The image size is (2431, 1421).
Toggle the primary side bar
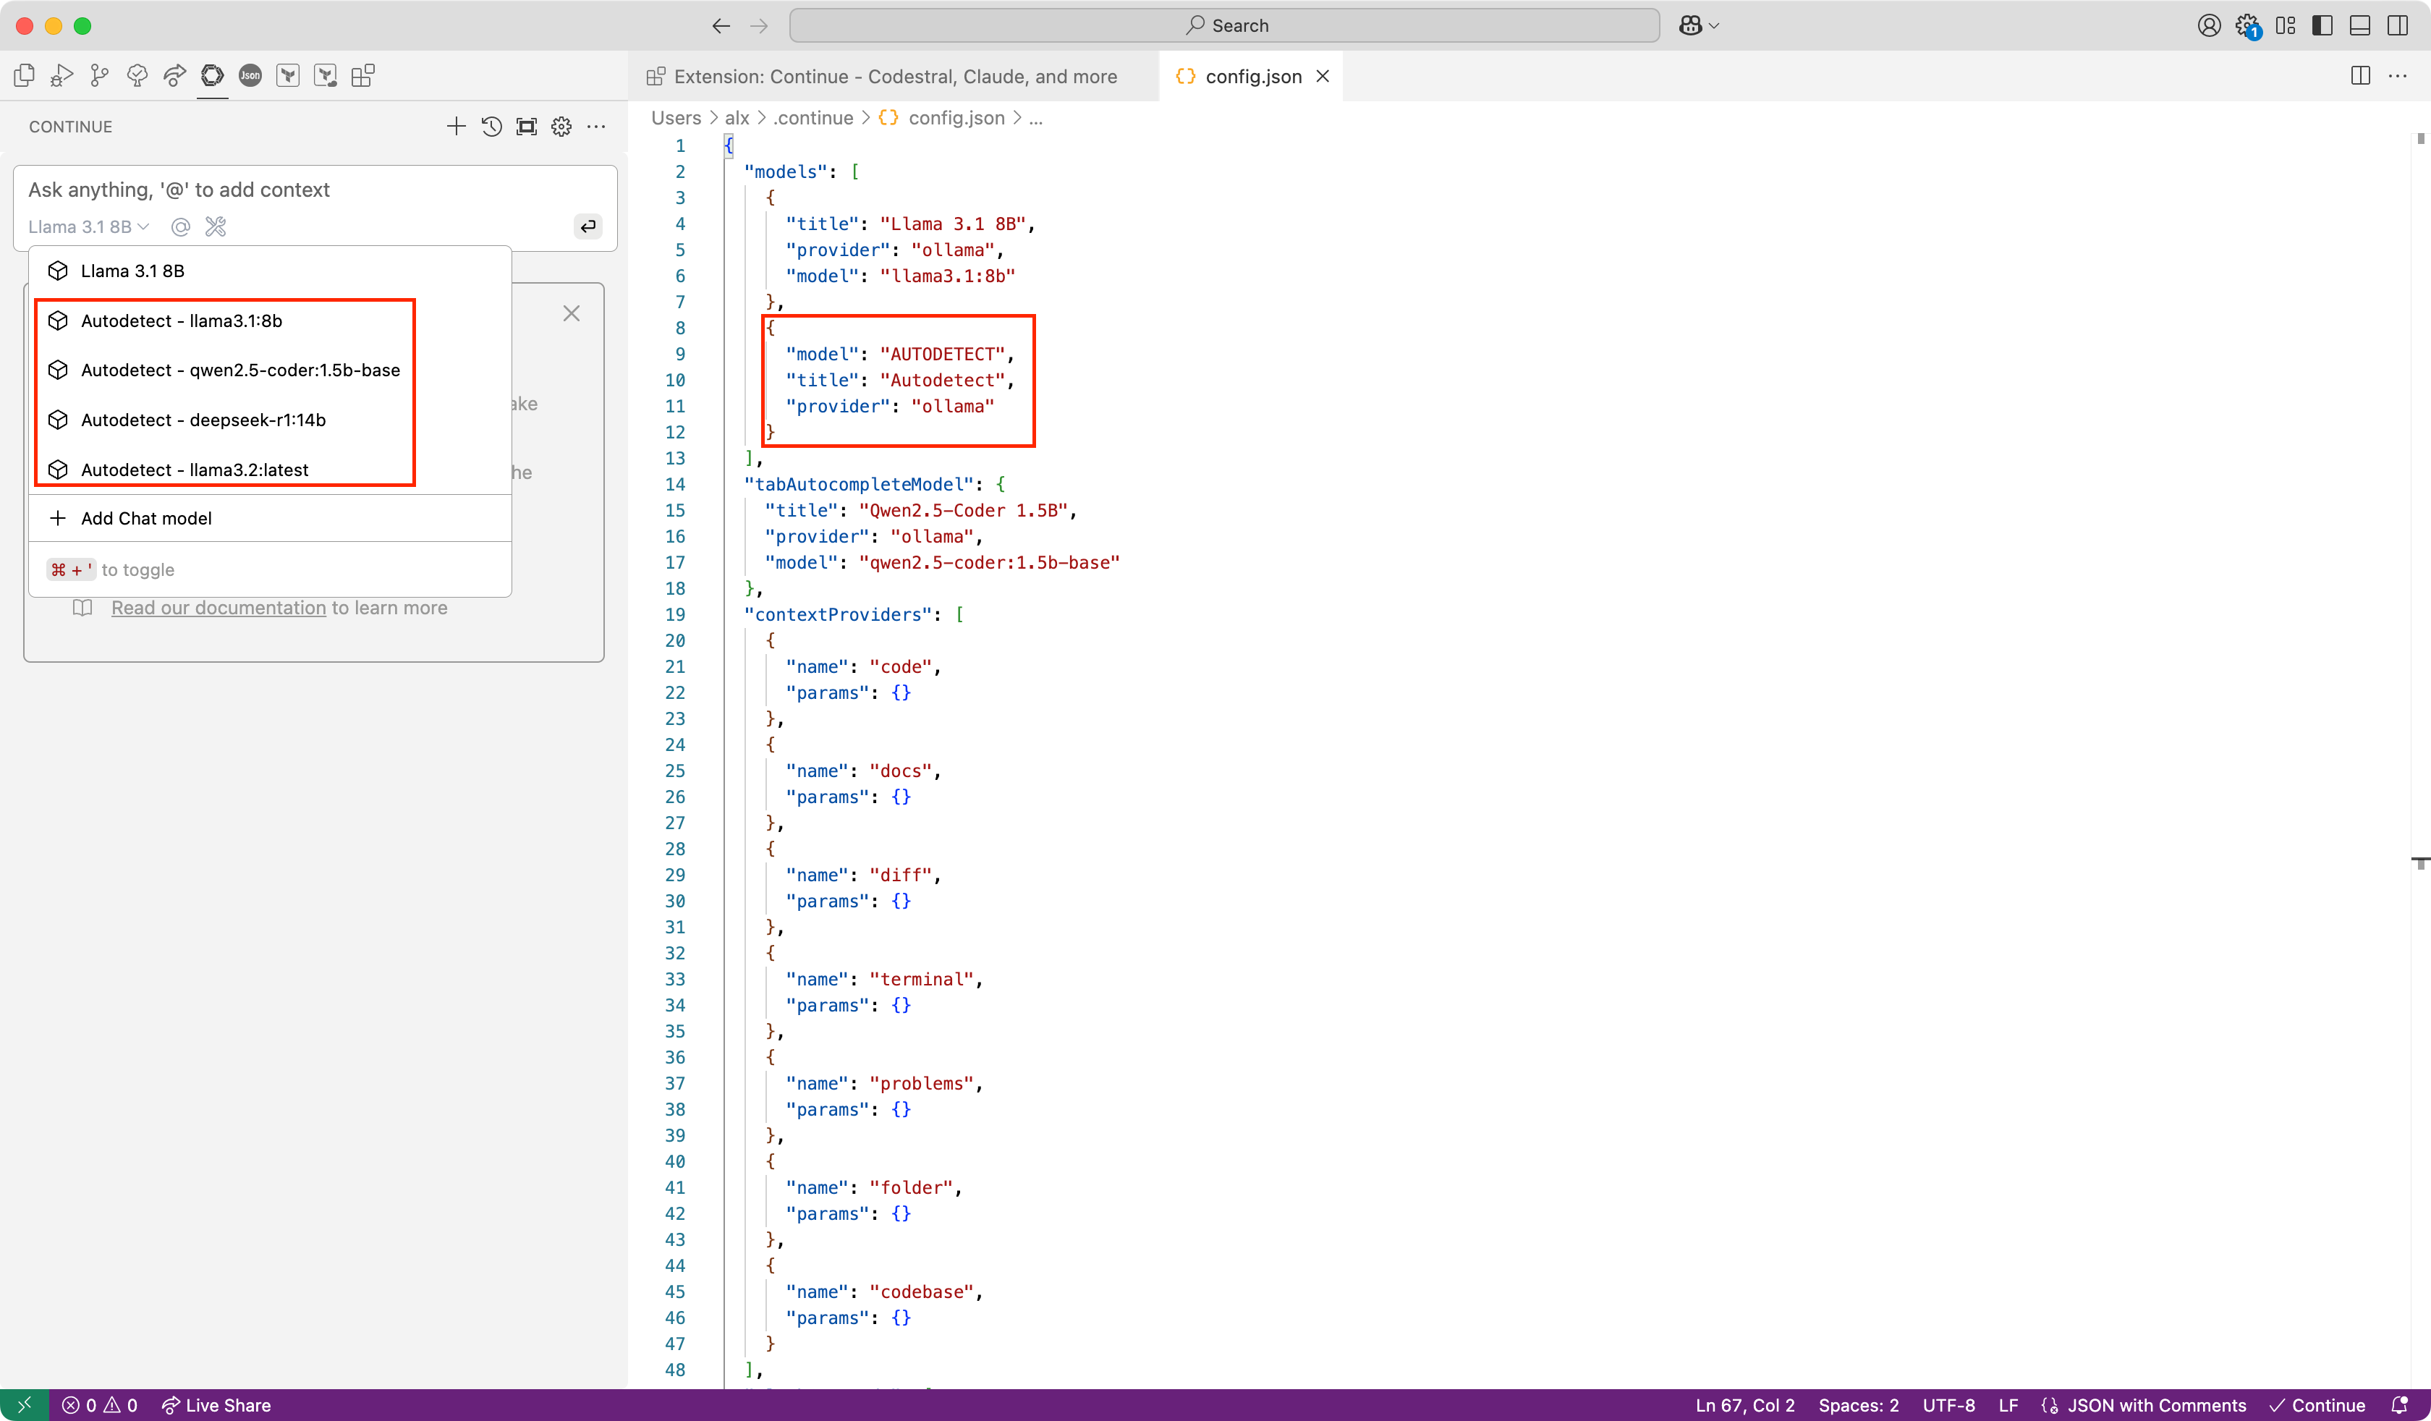[2323, 26]
